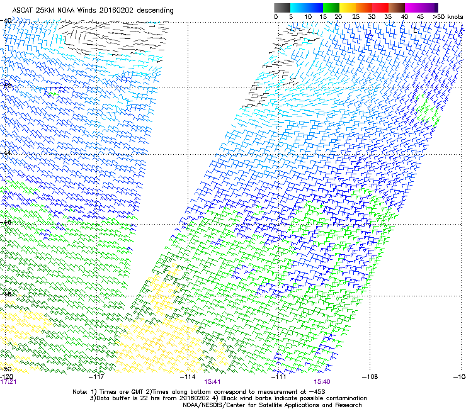Click the orange 25-30 knots legend swatch
Screen dimensions: 466x409
click(x=364, y=8)
